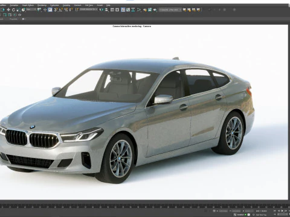290x217 pixels.
Task: Click the Render Production teapot icon
Action: click(155, 10)
